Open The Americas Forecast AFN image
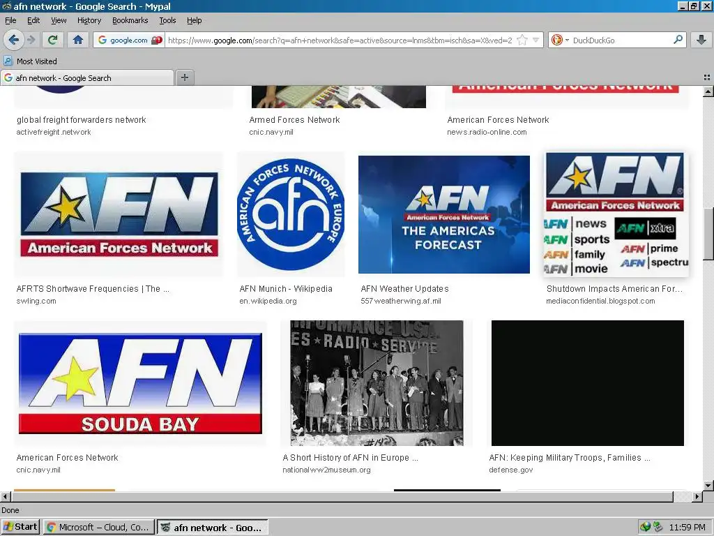714x536 pixels. click(444, 214)
